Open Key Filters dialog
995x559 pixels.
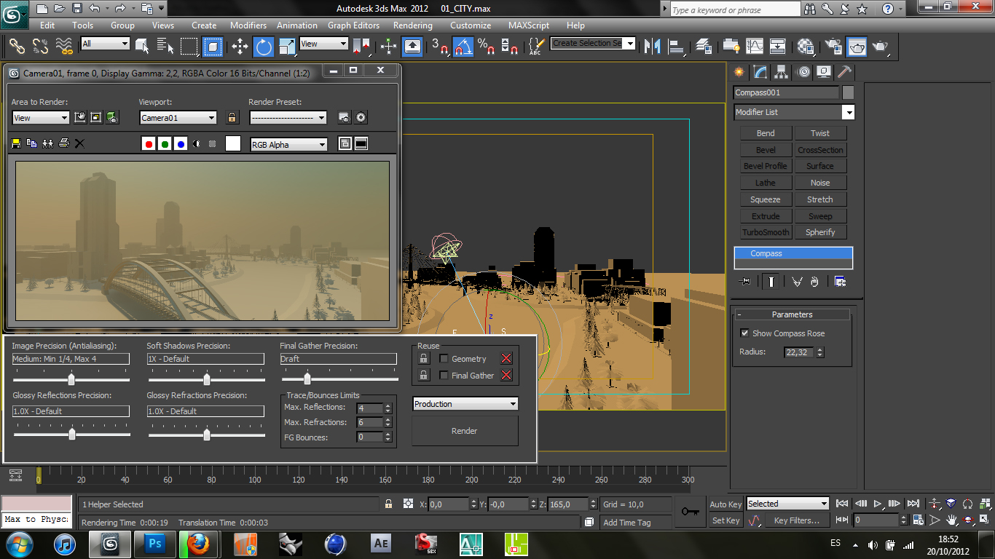click(x=796, y=520)
